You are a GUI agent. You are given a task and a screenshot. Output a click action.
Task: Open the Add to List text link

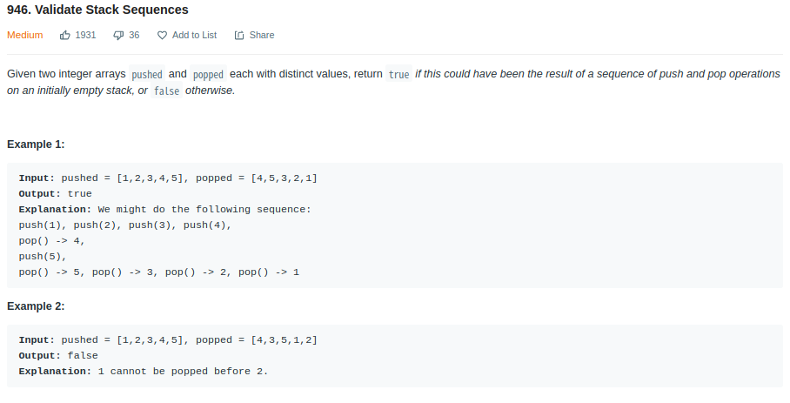pyautogui.click(x=195, y=36)
